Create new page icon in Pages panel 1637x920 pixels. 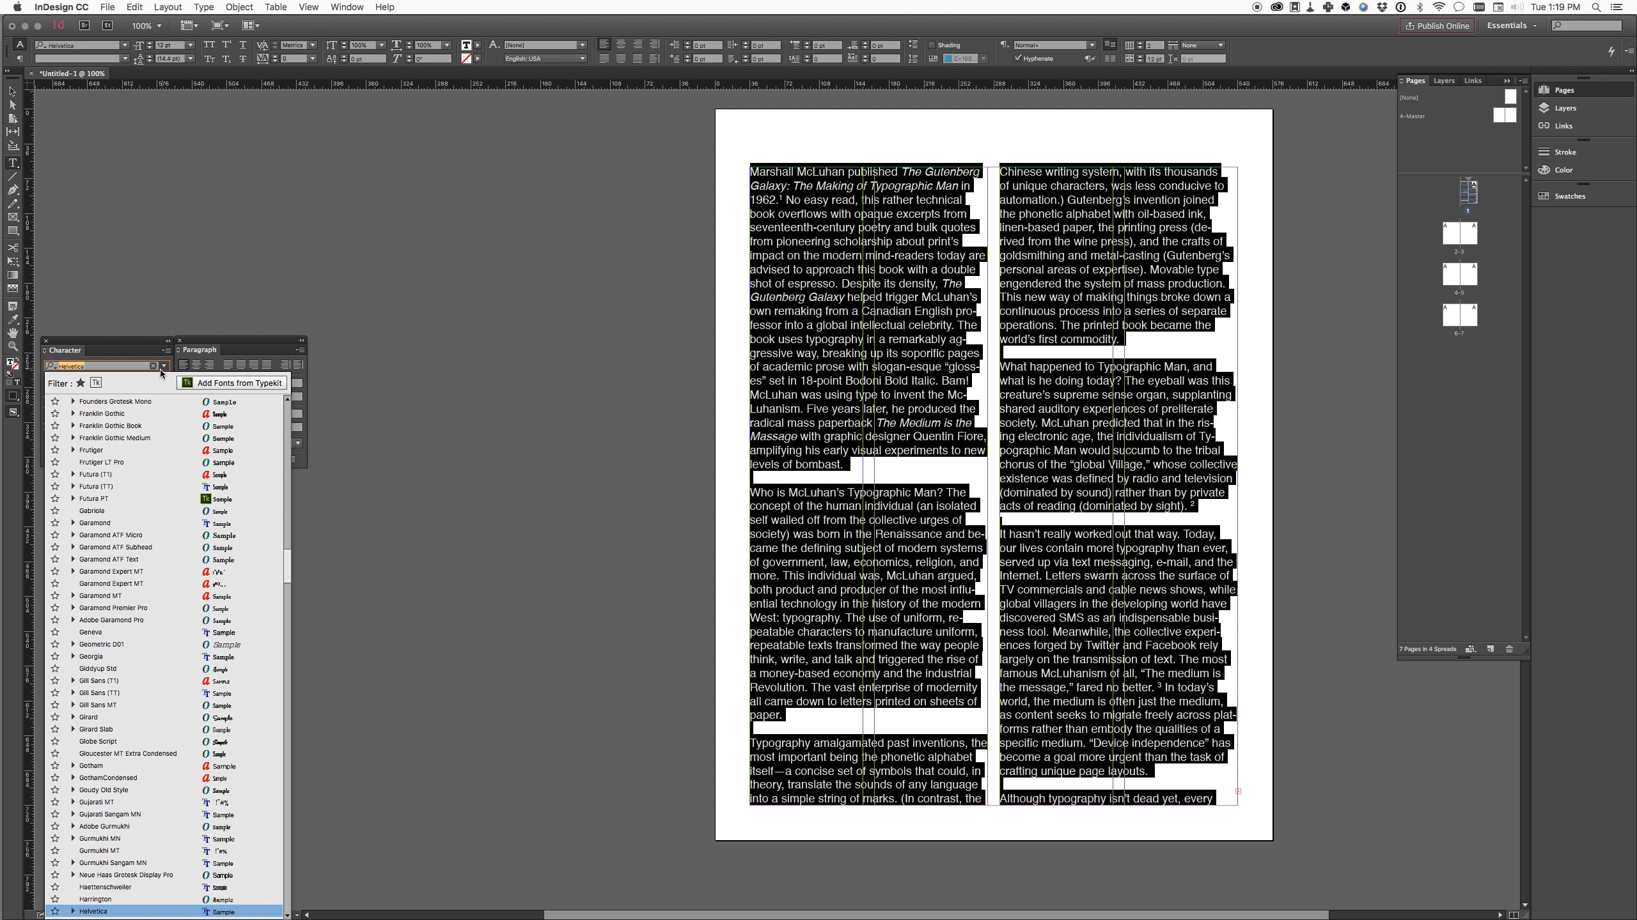pyautogui.click(x=1491, y=649)
